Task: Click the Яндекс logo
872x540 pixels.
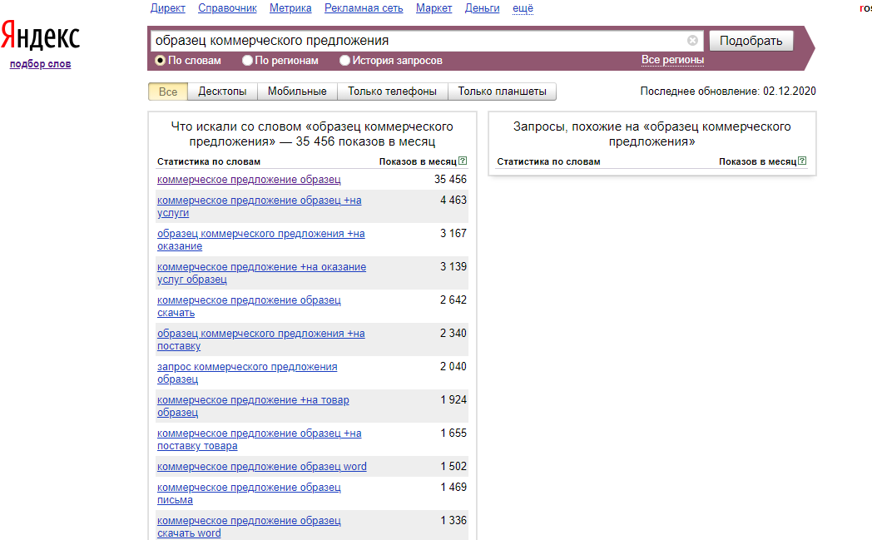Action: [40, 36]
